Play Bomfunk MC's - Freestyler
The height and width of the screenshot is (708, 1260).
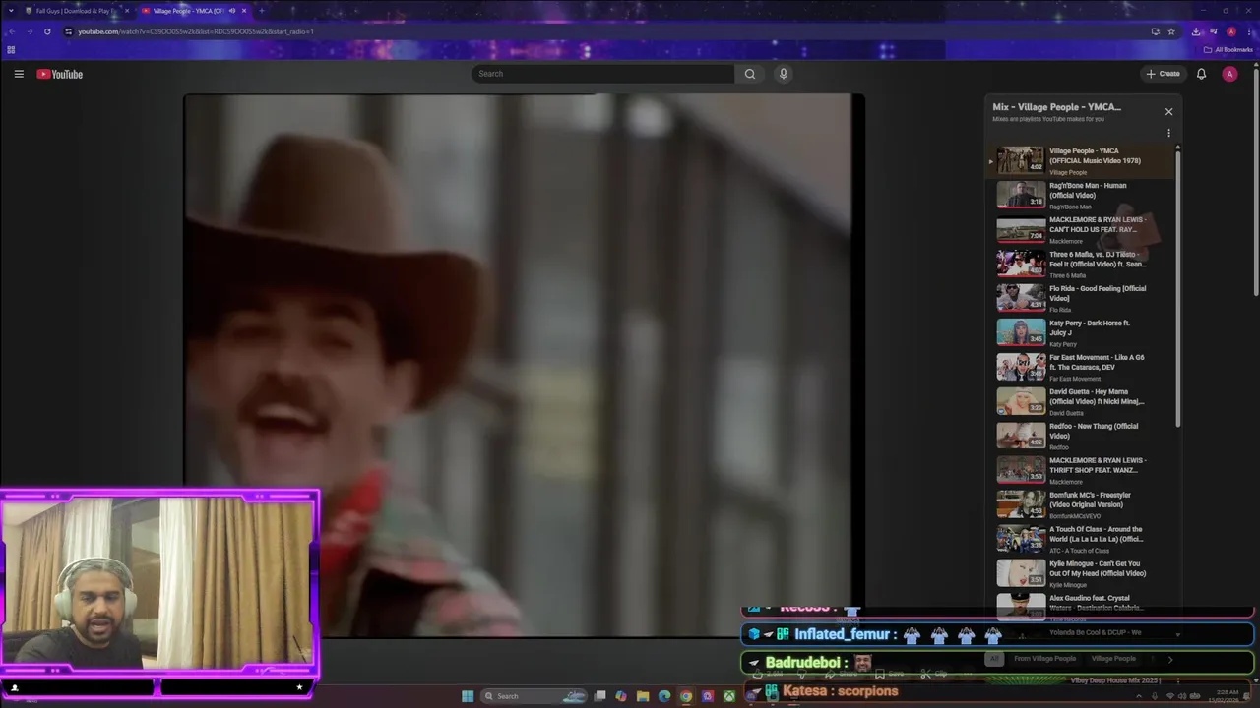click(1082, 504)
